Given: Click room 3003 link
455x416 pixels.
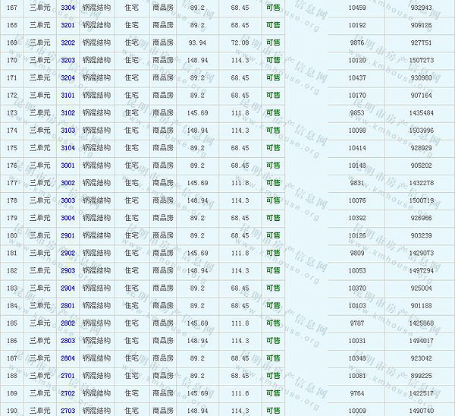Looking at the screenshot, I should click(x=67, y=200).
